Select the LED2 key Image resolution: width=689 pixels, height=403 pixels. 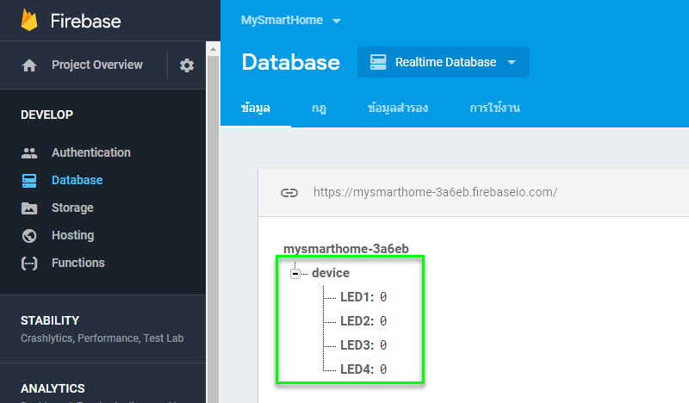pyautogui.click(x=357, y=321)
